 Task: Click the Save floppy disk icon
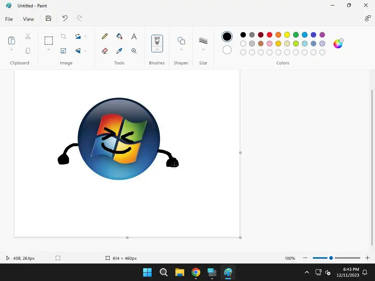click(x=48, y=18)
